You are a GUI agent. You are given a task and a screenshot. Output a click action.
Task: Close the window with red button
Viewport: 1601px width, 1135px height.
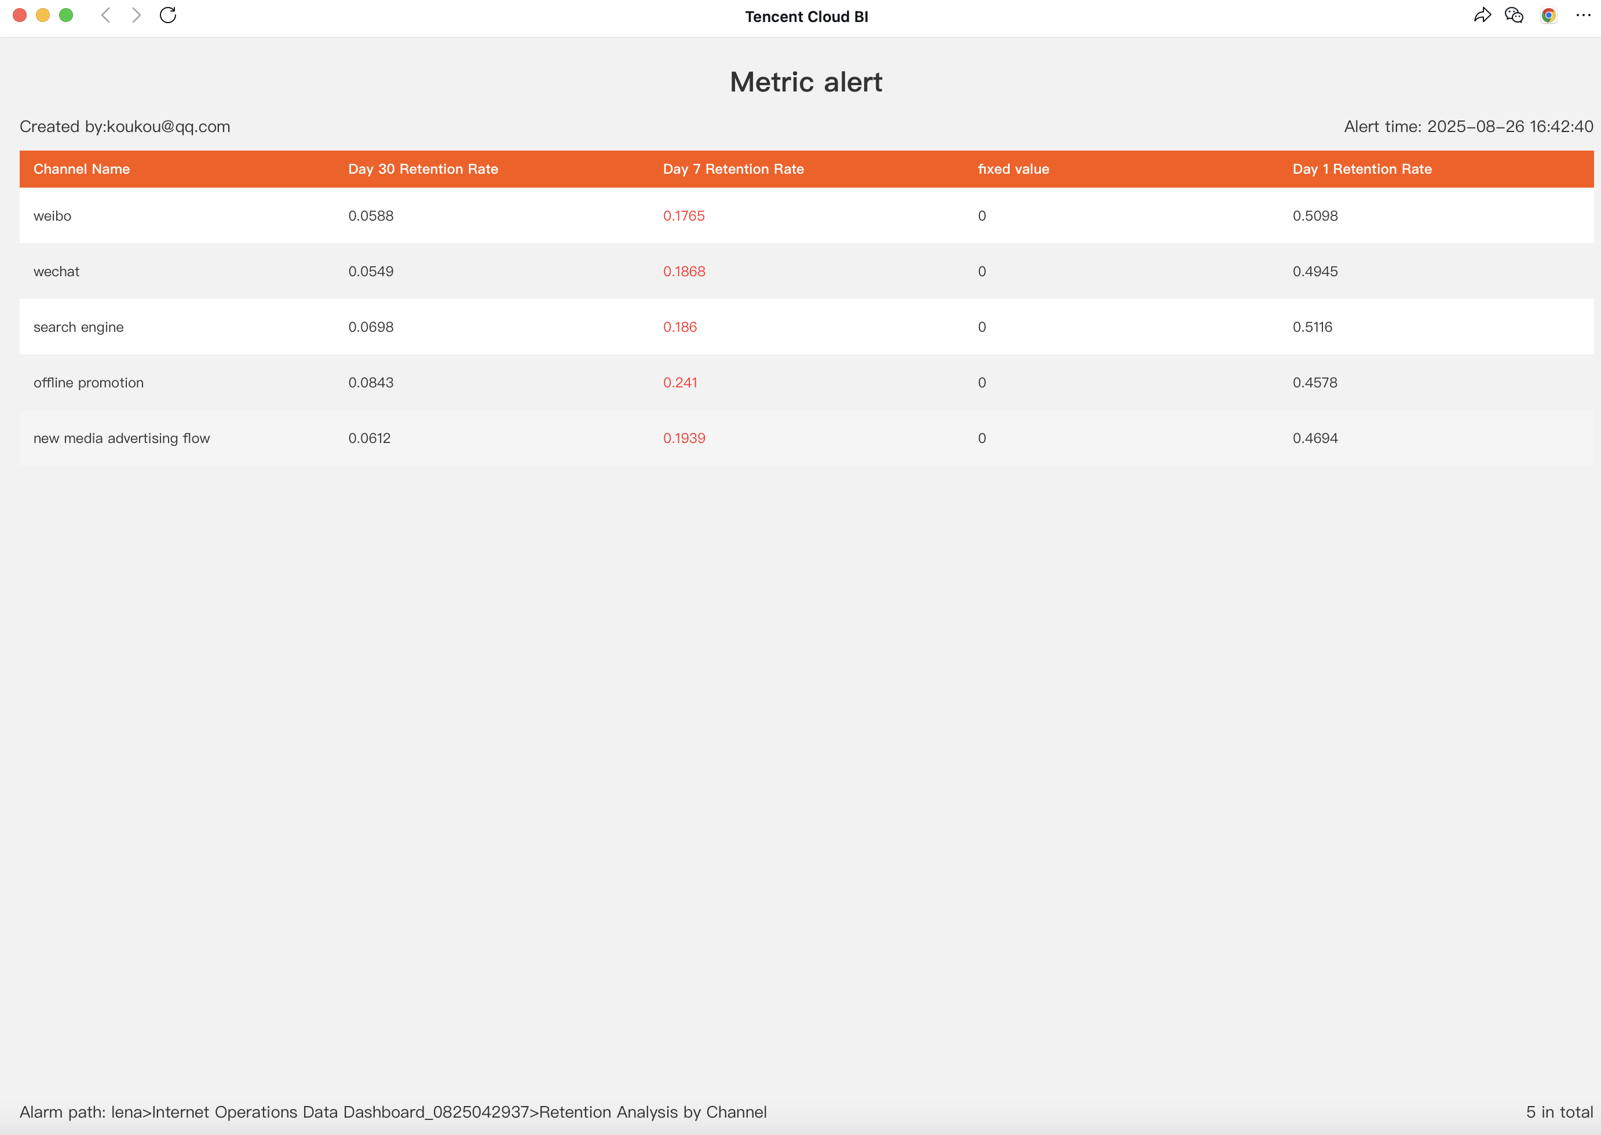(x=20, y=16)
